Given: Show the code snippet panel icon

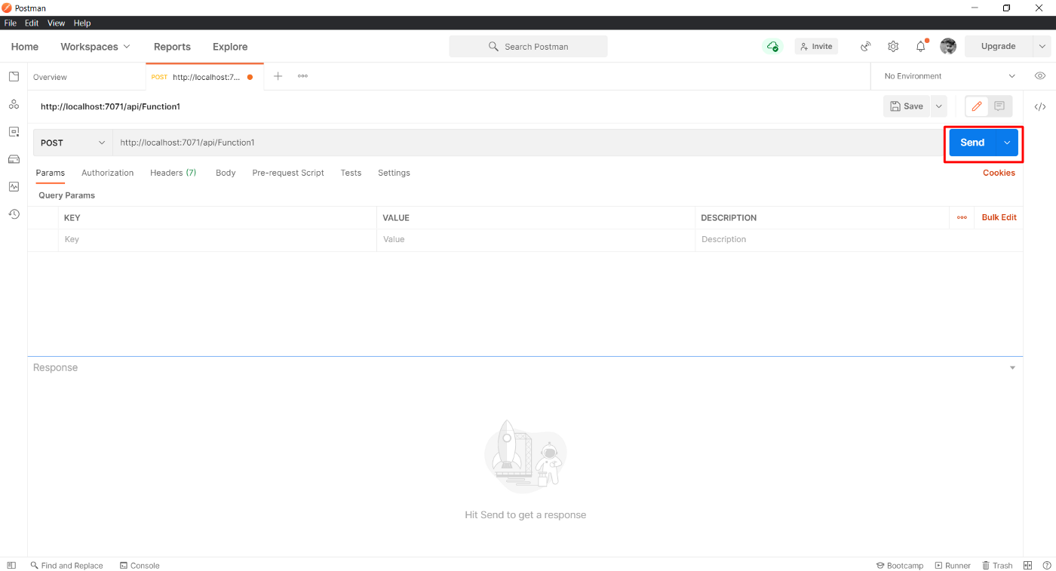Looking at the screenshot, I should [1039, 107].
